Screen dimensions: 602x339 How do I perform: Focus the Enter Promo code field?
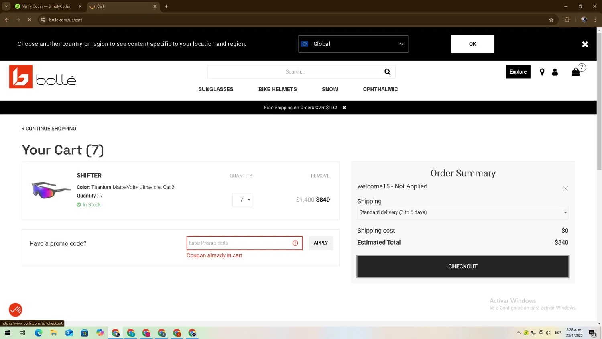(244, 243)
